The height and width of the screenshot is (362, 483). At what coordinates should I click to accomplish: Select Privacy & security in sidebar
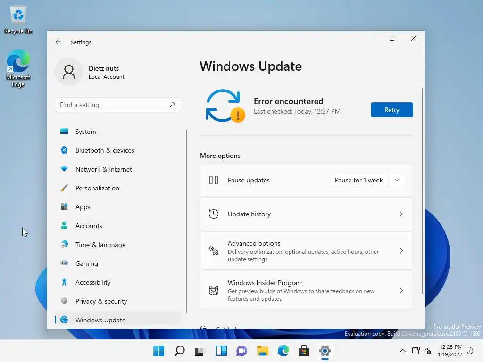(x=117, y=301)
